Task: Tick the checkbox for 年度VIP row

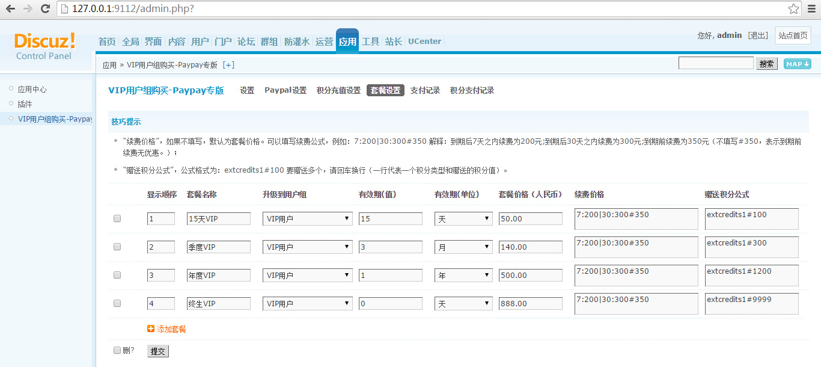Action: tap(117, 275)
